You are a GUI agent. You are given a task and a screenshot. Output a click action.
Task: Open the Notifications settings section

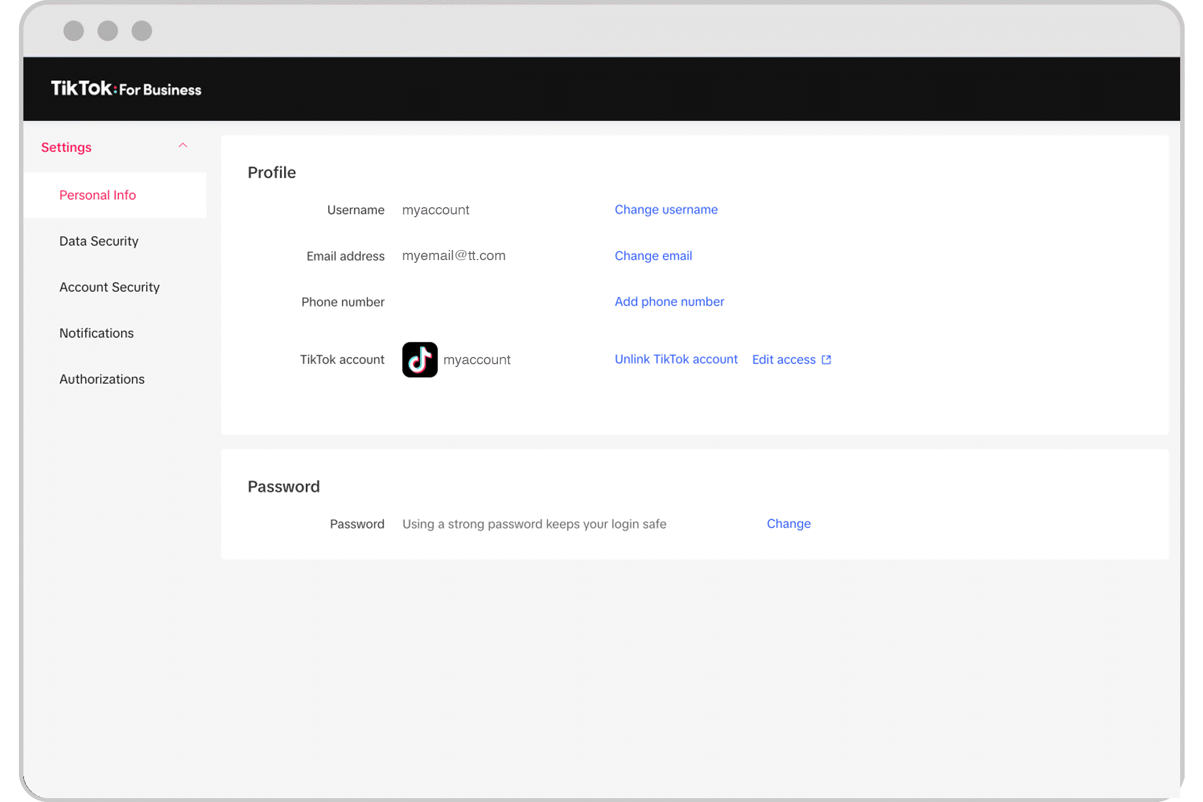(96, 332)
